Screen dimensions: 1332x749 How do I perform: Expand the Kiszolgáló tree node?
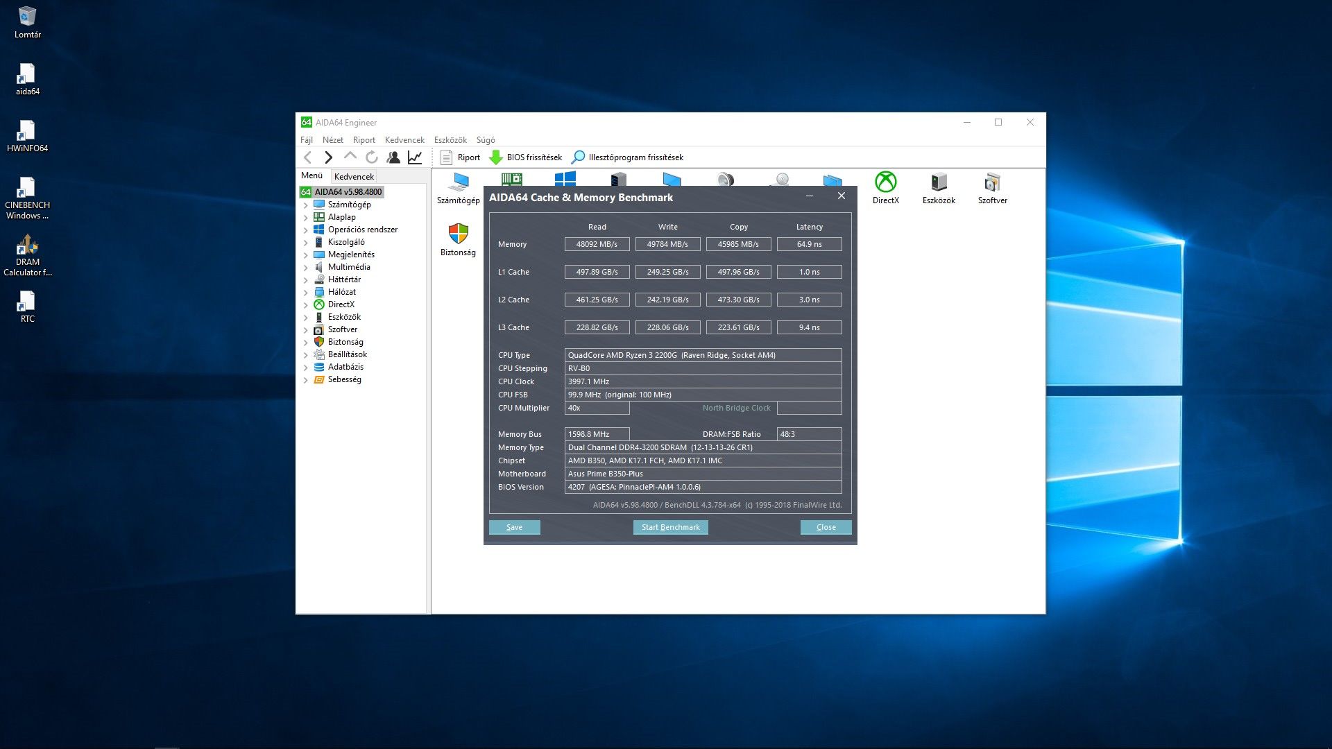tap(305, 243)
